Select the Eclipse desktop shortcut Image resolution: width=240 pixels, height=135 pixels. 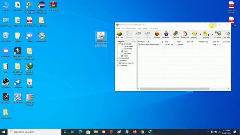coord(42,7)
